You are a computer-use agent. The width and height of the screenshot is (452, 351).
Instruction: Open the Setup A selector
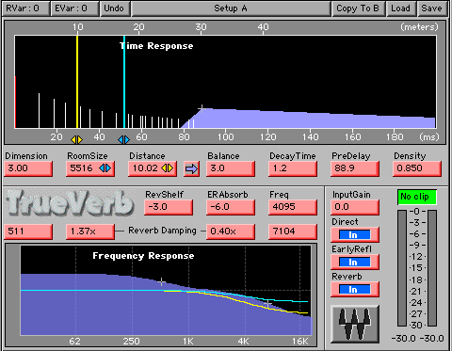point(231,8)
